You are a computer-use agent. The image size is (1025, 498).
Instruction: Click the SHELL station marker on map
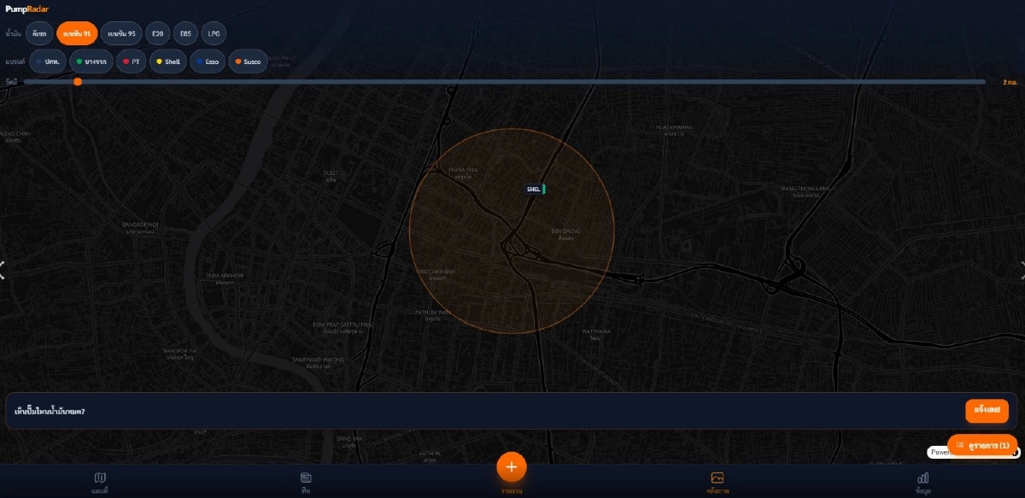(x=535, y=189)
